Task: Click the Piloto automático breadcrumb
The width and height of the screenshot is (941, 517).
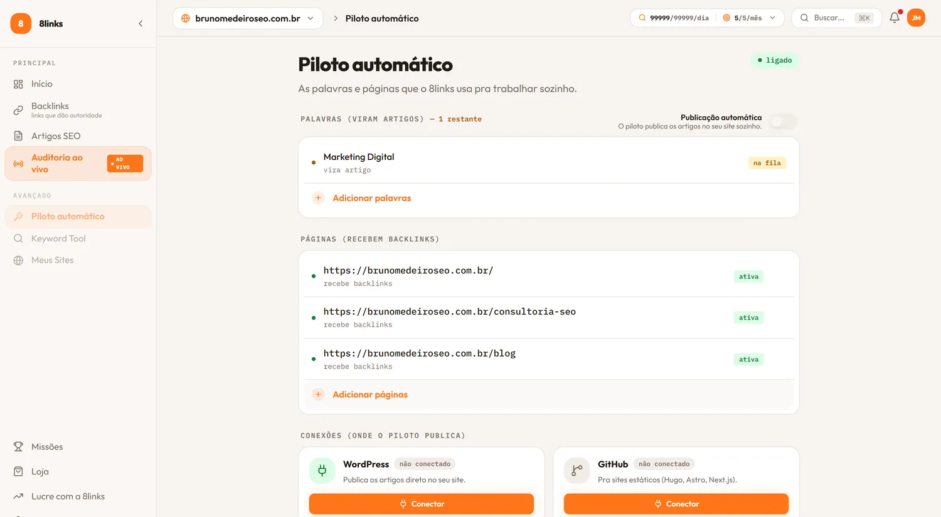Action: point(382,18)
